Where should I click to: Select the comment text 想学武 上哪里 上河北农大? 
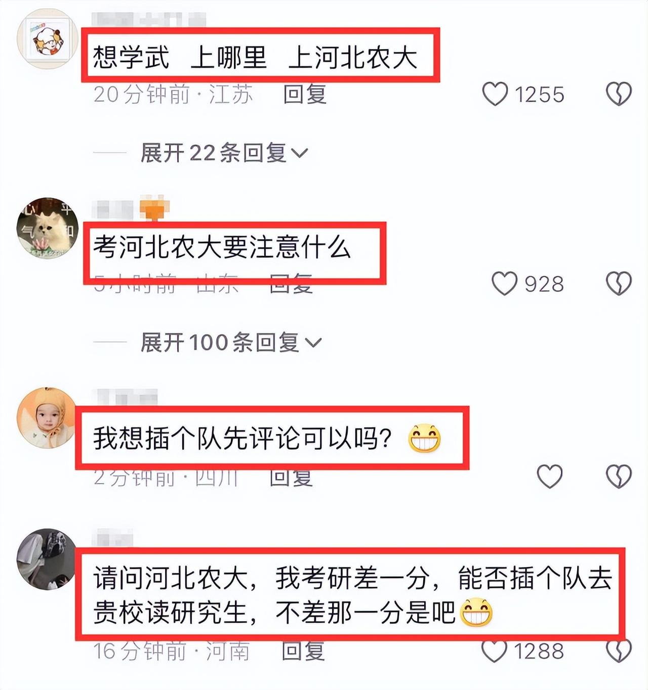point(255,57)
